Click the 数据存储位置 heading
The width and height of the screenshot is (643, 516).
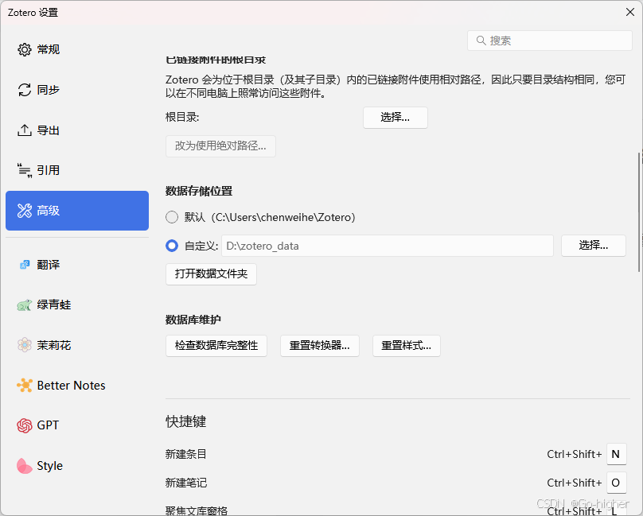199,191
